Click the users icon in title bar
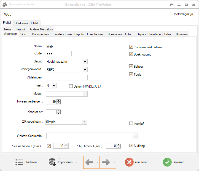Image resolution: width=199 pixels, height=171 pixels. (5, 5)
